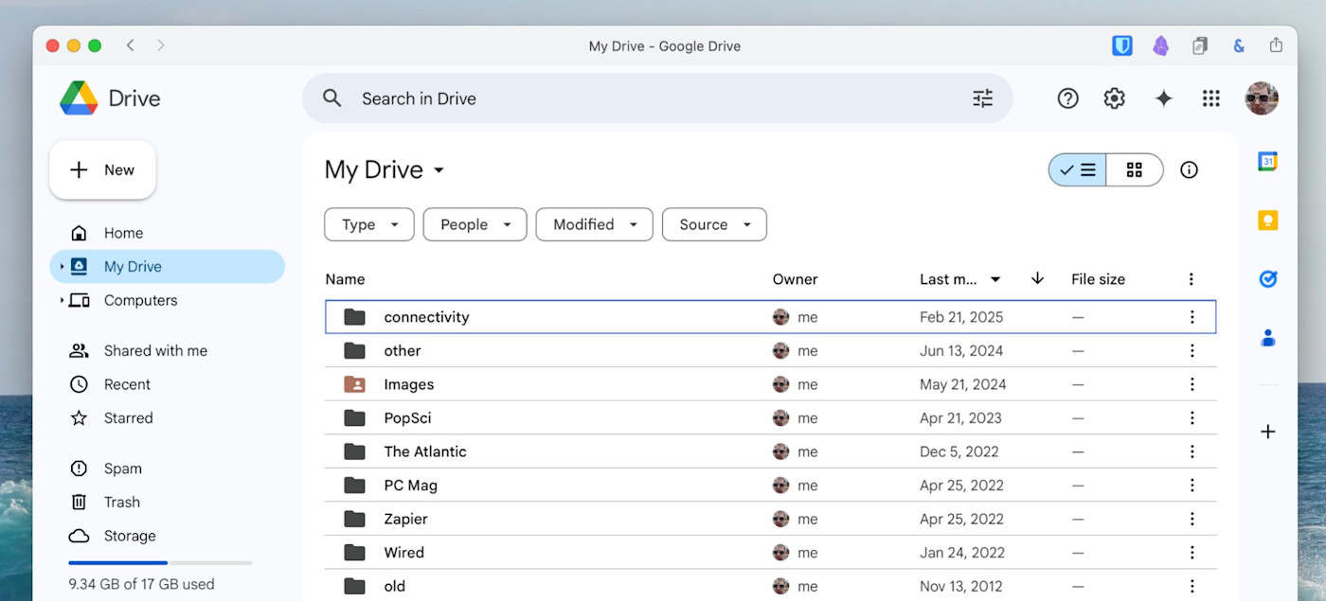This screenshot has height=601, width=1326.
Task: Open the Trash section
Action: (x=121, y=502)
